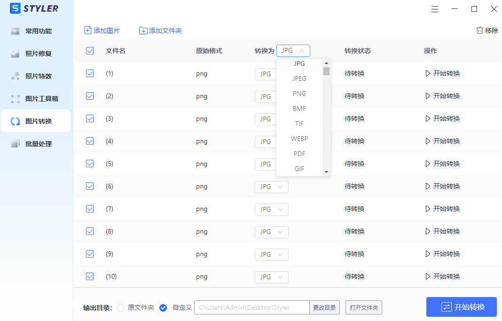Start conversion for file (9)
Image resolution: width=502 pixels, height=321 pixels.
443,254
